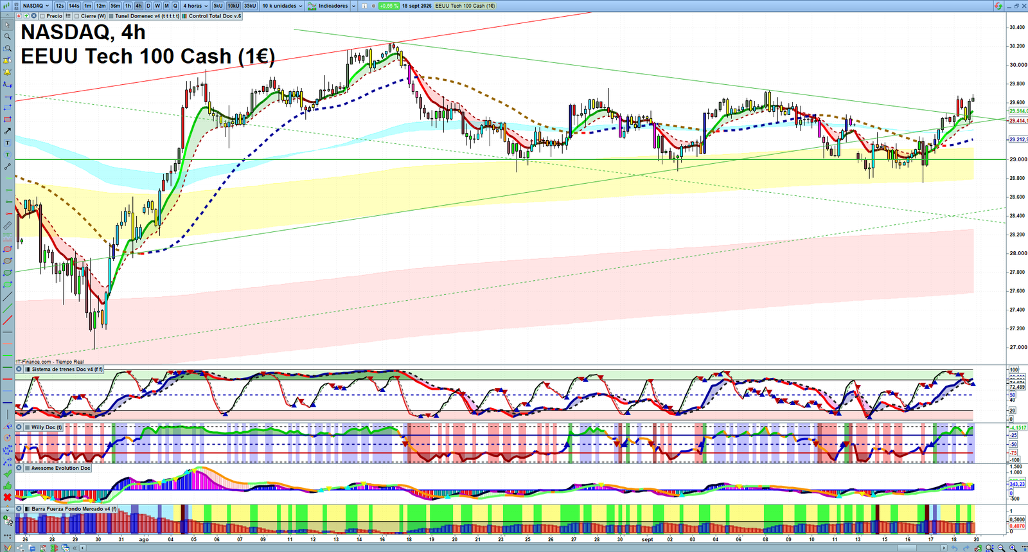Toggle the D daily timeframe button
The height and width of the screenshot is (552, 1028).
[148, 6]
